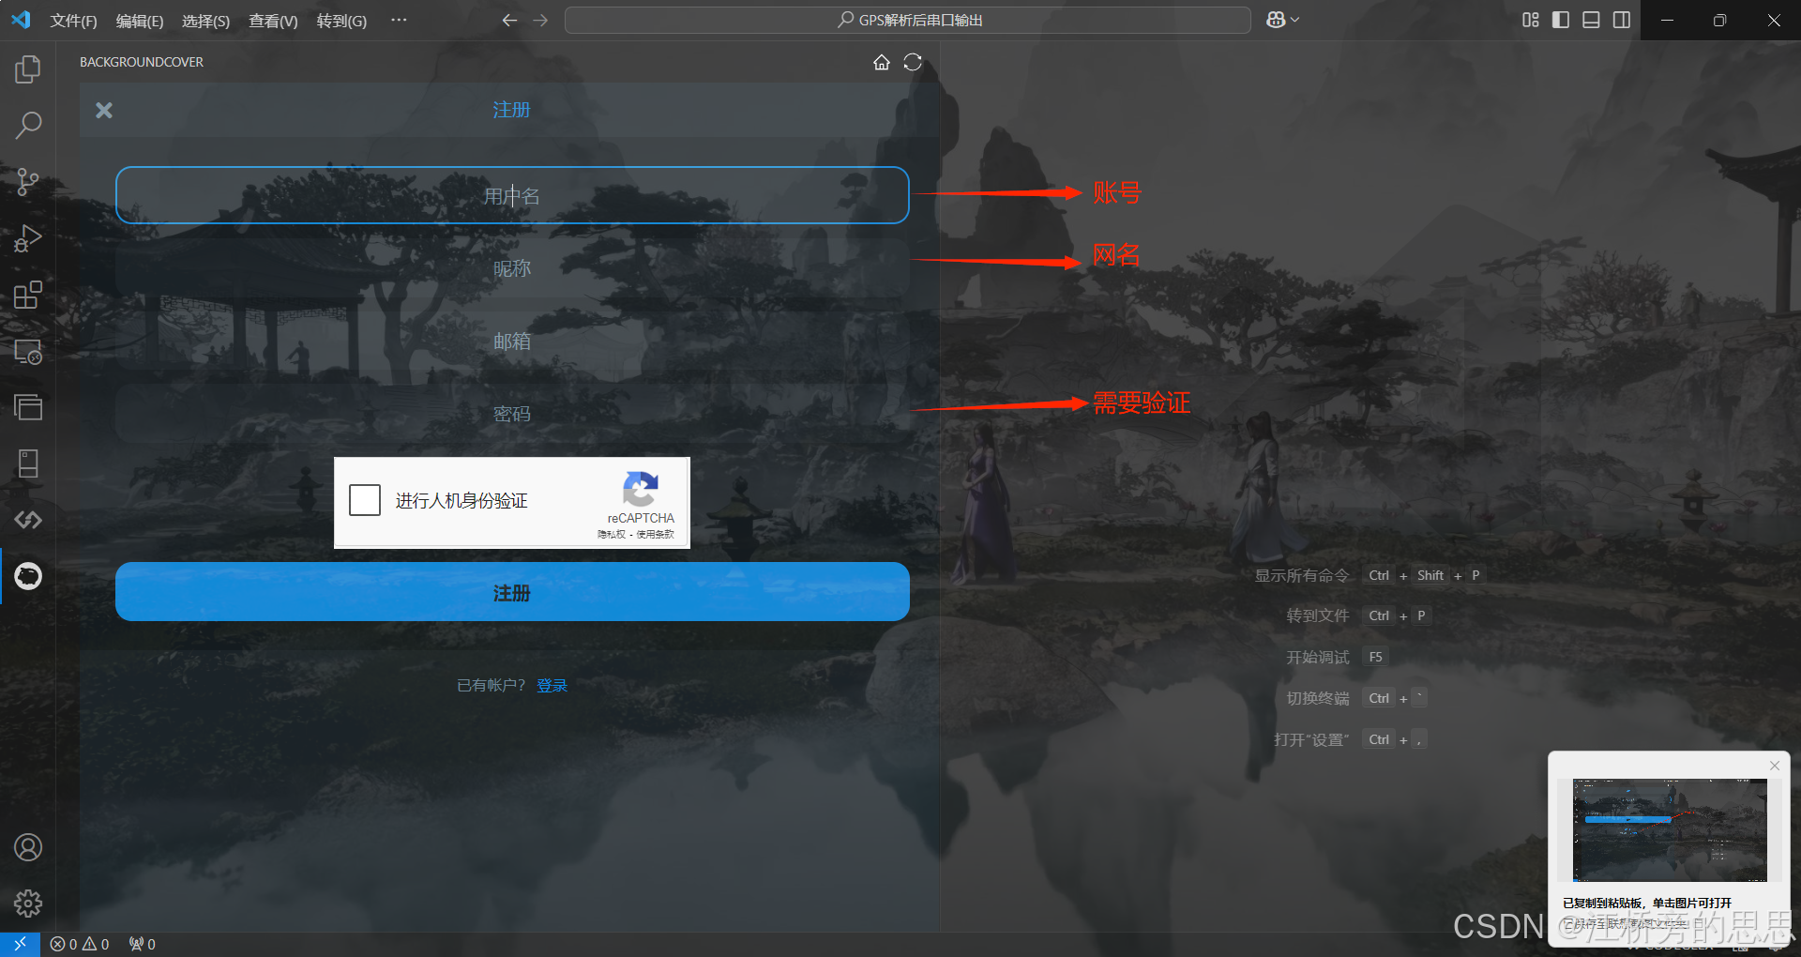This screenshot has width=1801, height=957.
Task: Open the 转到(G) menu
Action: 341,21
